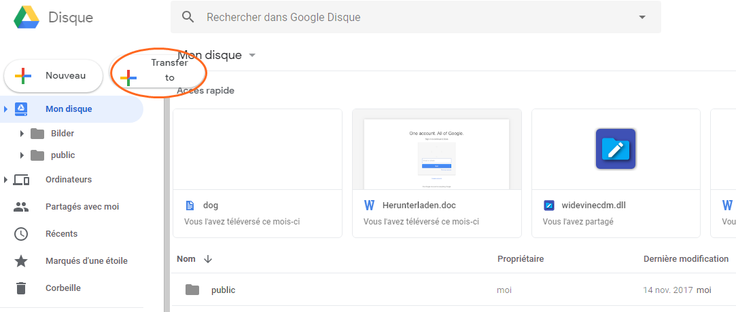Open the Mon disque dropdown menu

(252, 55)
